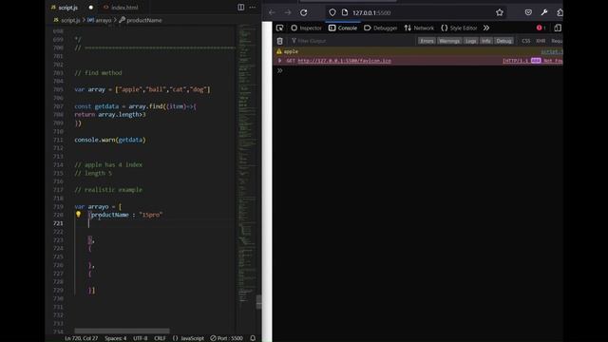Click the editor horizontal scrollbar thumb
The width and height of the screenshot is (608, 342).
coord(122,331)
